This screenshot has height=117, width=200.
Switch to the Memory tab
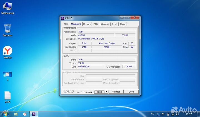tap(87, 24)
